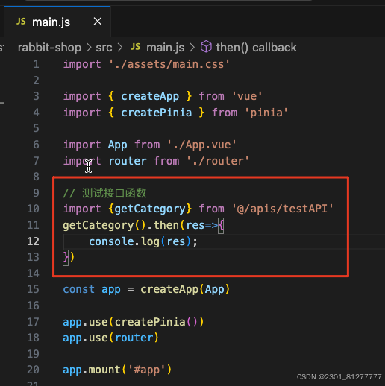Click getCategory() call on line 11
Image resolution: width=385 pixels, height=386 pixels.
[x=104, y=225]
